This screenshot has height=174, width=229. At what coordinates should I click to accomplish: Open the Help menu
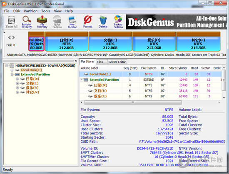69,11
